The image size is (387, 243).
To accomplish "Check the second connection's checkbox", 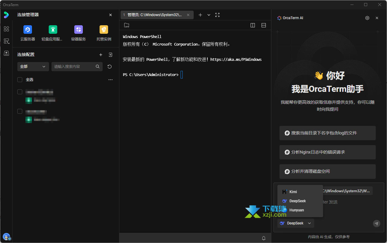I will pyautogui.click(x=20, y=111).
